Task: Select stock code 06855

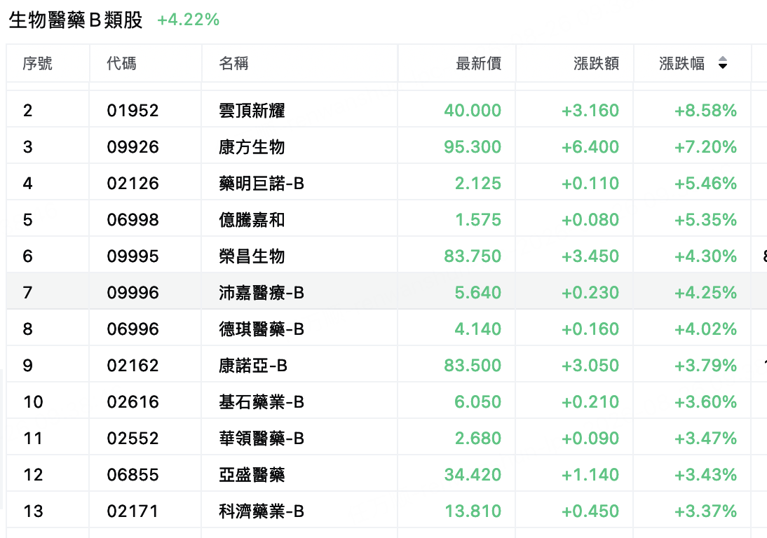Action: (133, 474)
